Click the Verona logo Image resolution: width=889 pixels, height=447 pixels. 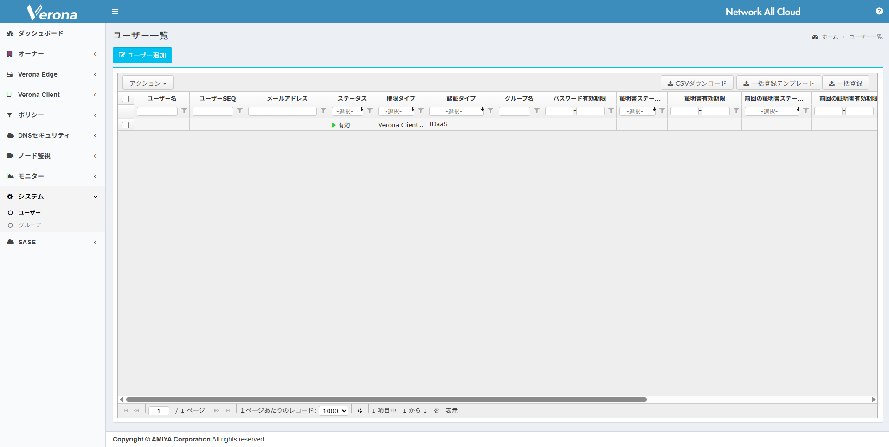pyautogui.click(x=52, y=13)
